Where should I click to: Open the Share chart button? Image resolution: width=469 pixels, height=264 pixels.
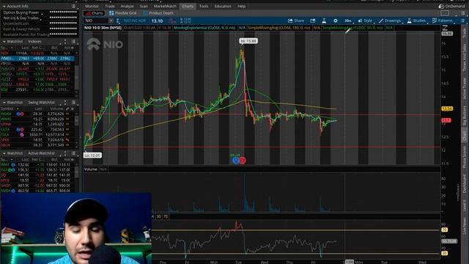coord(296,21)
